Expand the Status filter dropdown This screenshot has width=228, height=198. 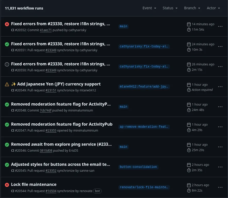click(170, 8)
